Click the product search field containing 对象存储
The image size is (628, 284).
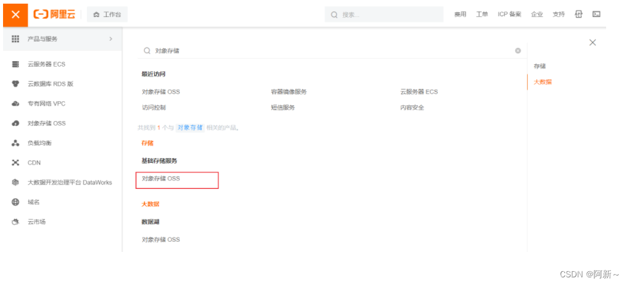click(x=332, y=51)
